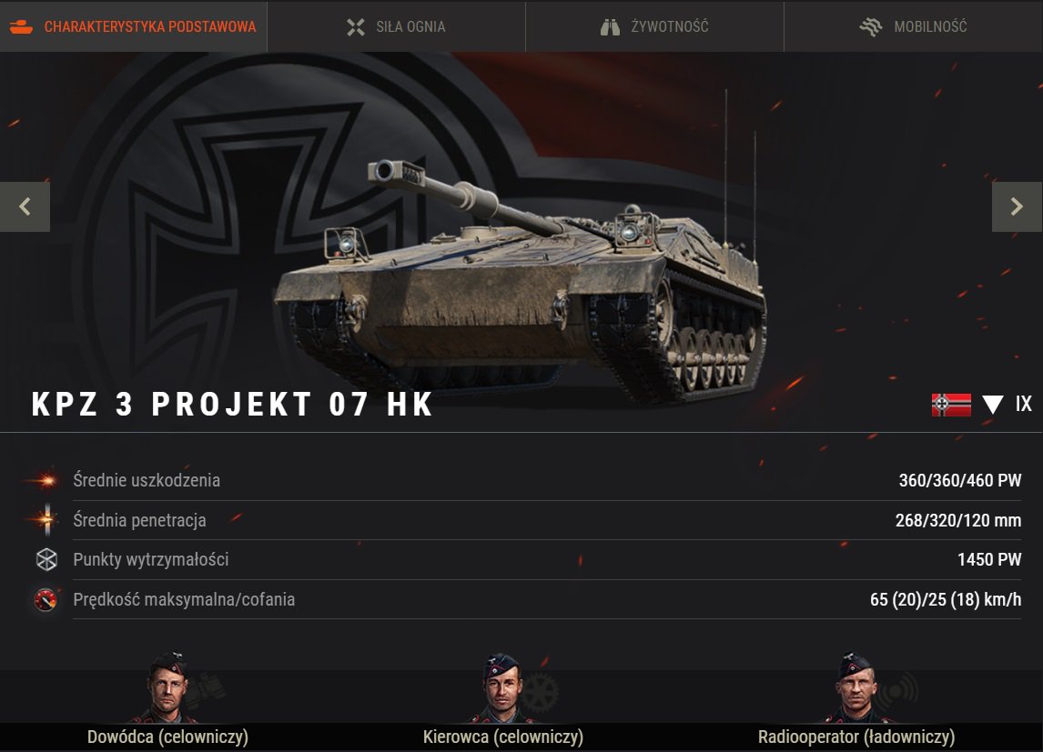Viewport: 1043px width, 752px height.
Task: Open Charakterystyka podstawowa tab
Action: pyautogui.click(x=133, y=26)
